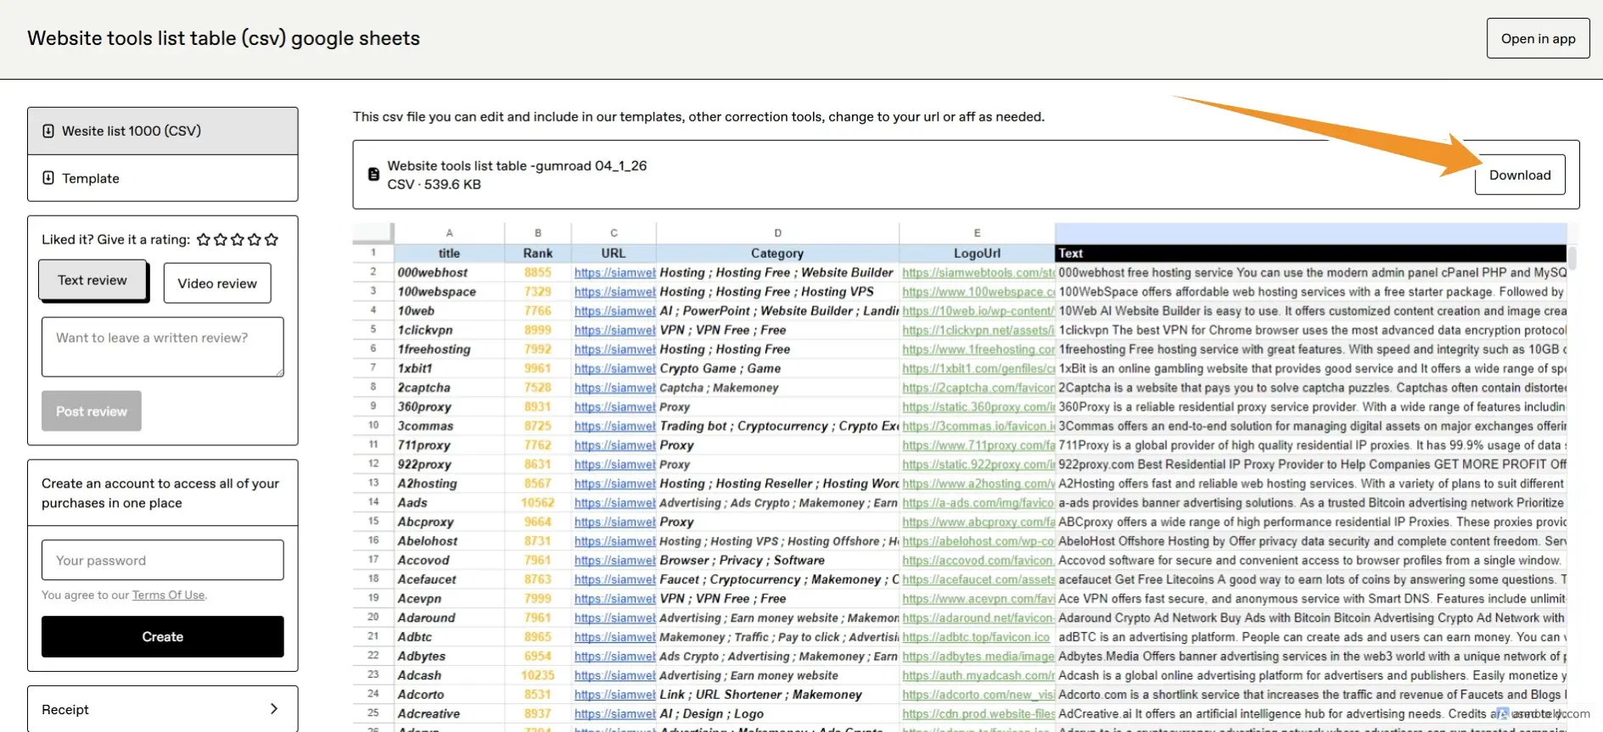Select the third rating star
Viewport: 1603px width, 732px height.
[x=238, y=240]
